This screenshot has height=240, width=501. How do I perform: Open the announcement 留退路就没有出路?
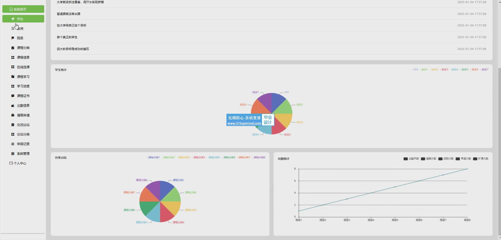click(x=69, y=14)
